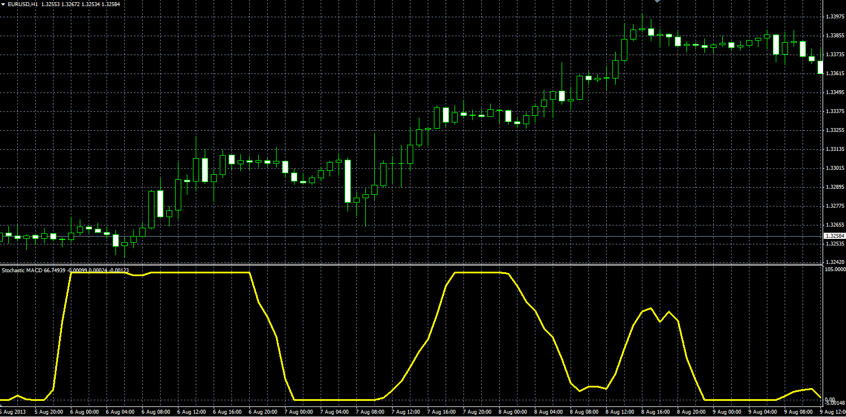
Task: Click the 1.33735 price scale label
Action: (834, 55)
